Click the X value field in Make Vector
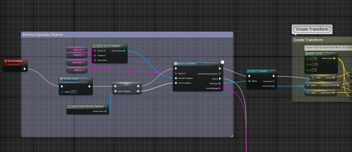The height and width of the screenshot is (152, 352). (314, 59)
